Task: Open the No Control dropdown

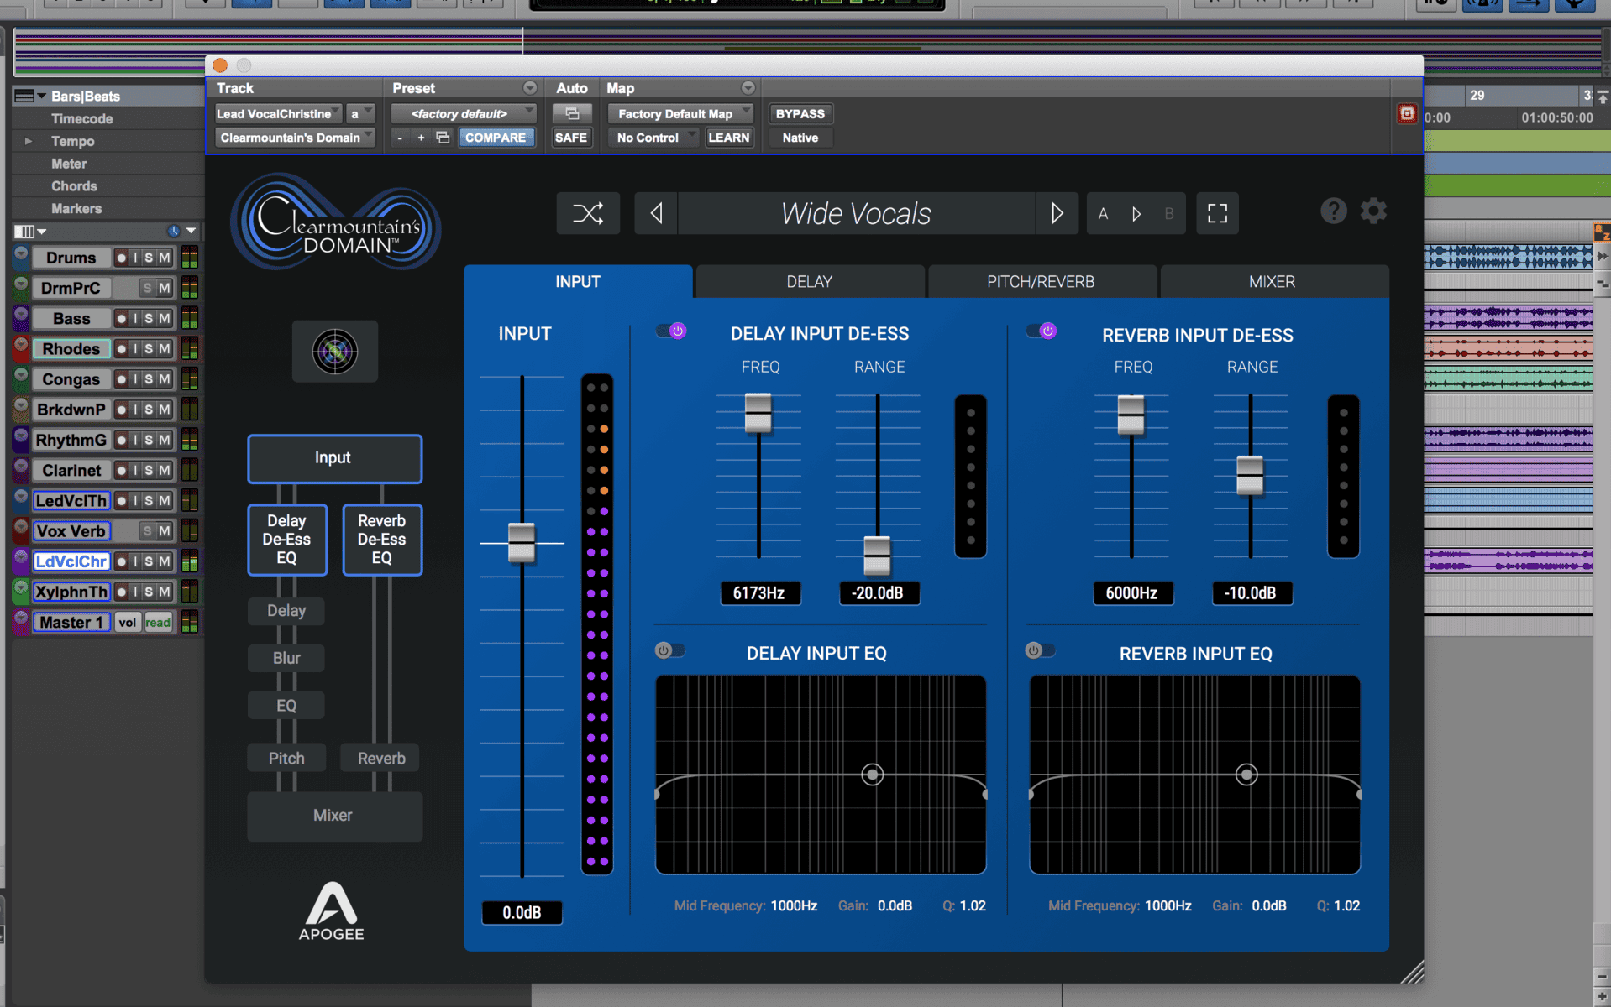Action: coord(653,138)
